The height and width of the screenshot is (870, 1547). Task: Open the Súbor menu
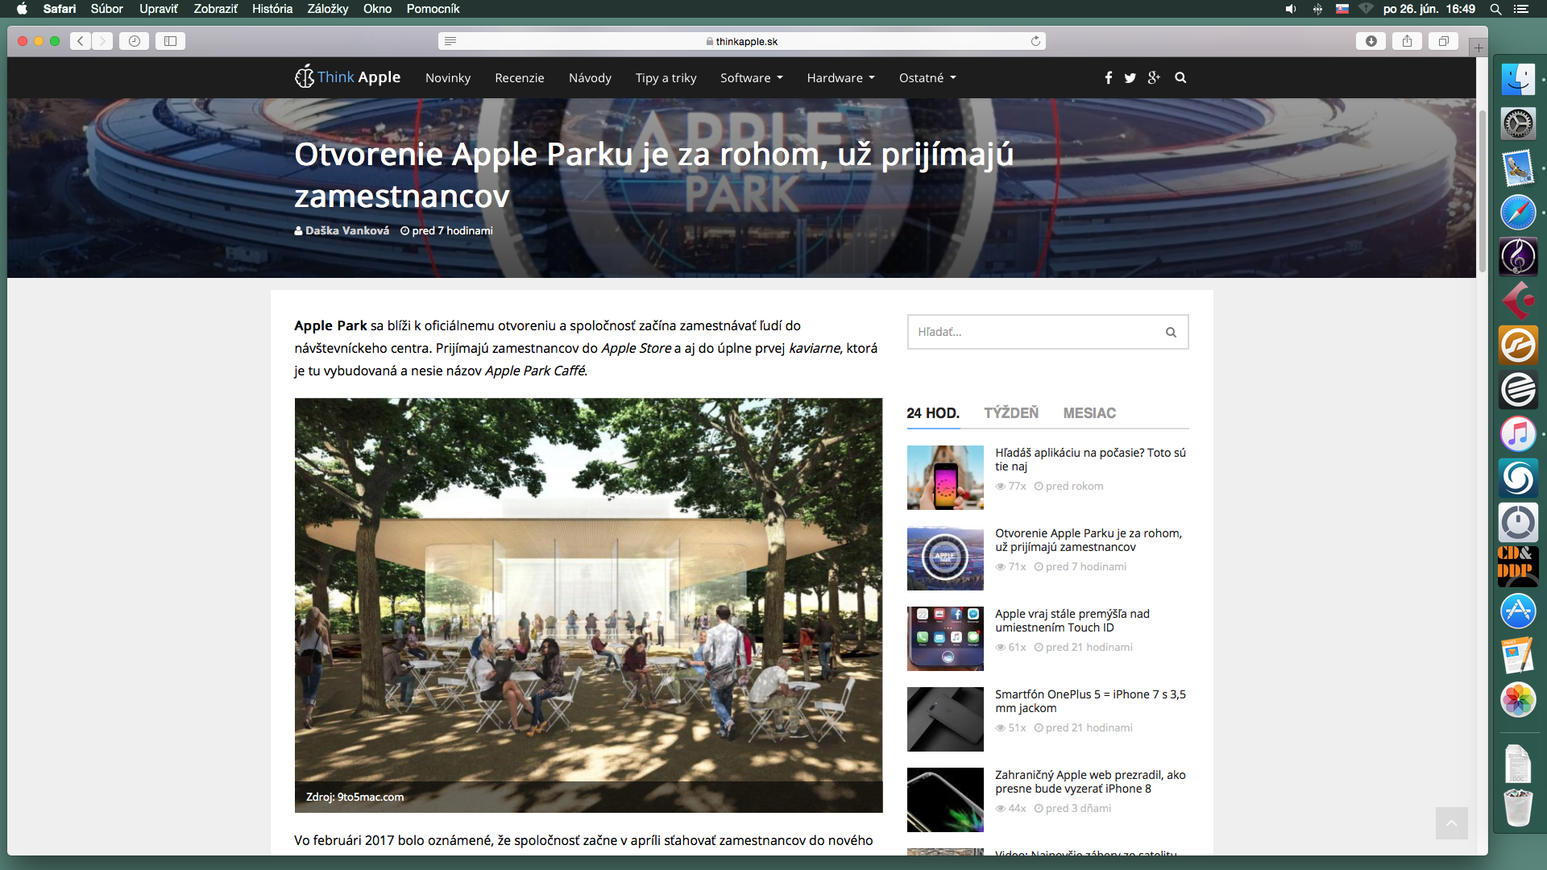[106, 9]
